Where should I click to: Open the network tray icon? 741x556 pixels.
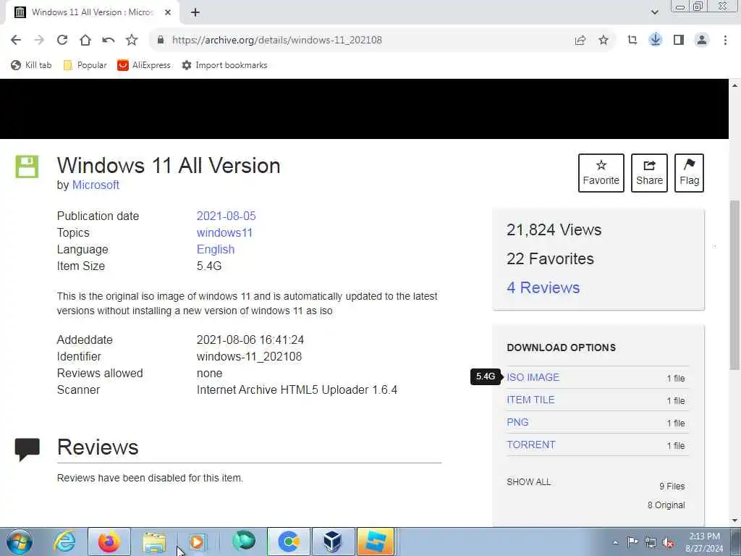(651, 542)
